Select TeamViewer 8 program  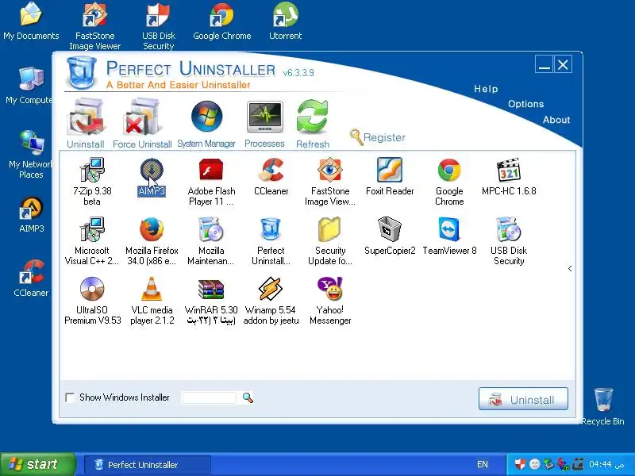click(449, 236)
